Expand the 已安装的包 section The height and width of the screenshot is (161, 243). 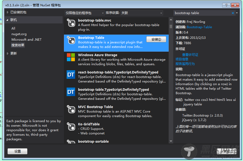[x=7, y=12]
